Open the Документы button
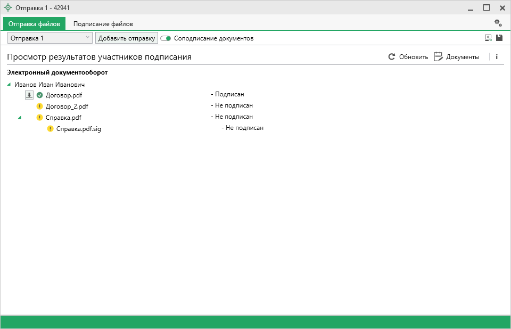Screen dimensions: 511x329 [x=457, y=57]
